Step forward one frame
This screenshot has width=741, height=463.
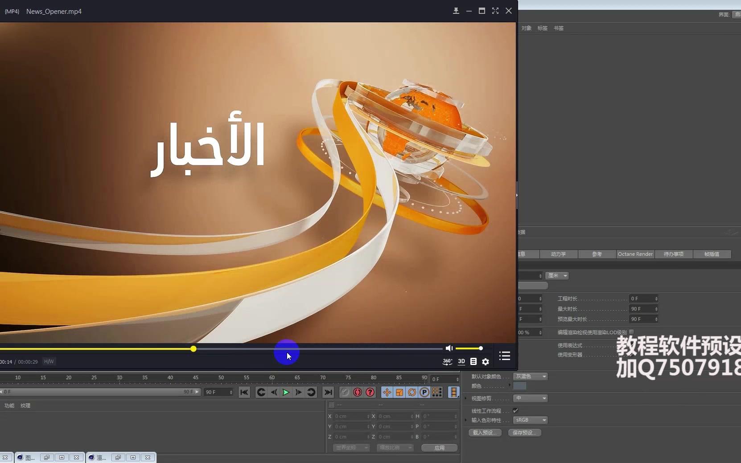(x=298, y=392)
